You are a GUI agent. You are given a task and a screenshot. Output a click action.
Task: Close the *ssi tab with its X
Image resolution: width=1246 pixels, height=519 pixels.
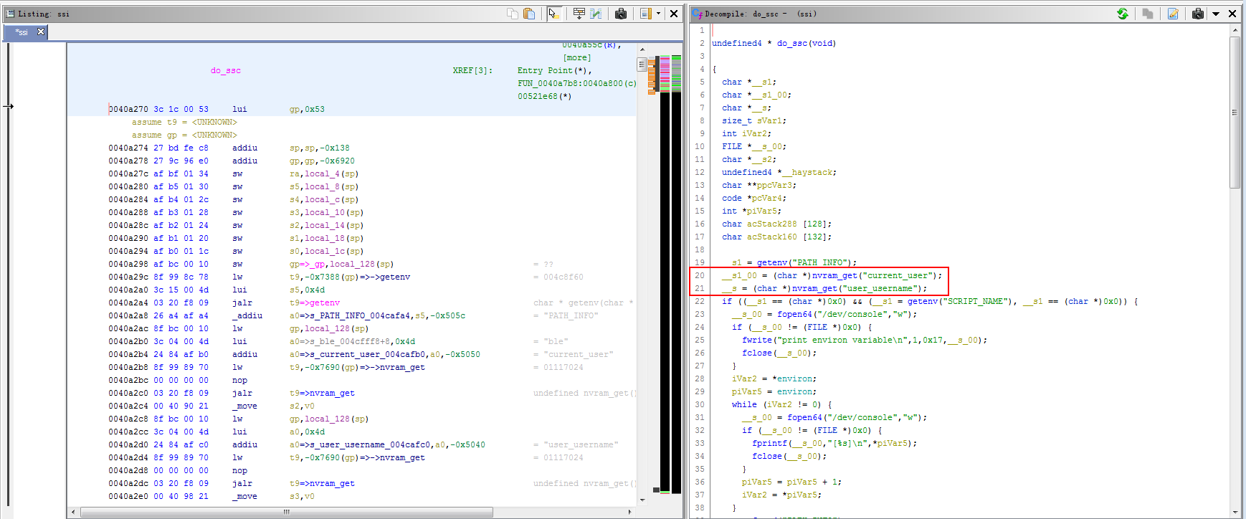click(41, 32)
